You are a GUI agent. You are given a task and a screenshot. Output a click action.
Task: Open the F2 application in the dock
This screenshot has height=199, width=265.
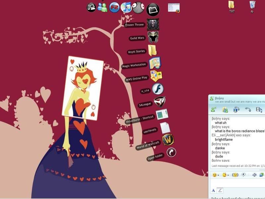(114, 7)
